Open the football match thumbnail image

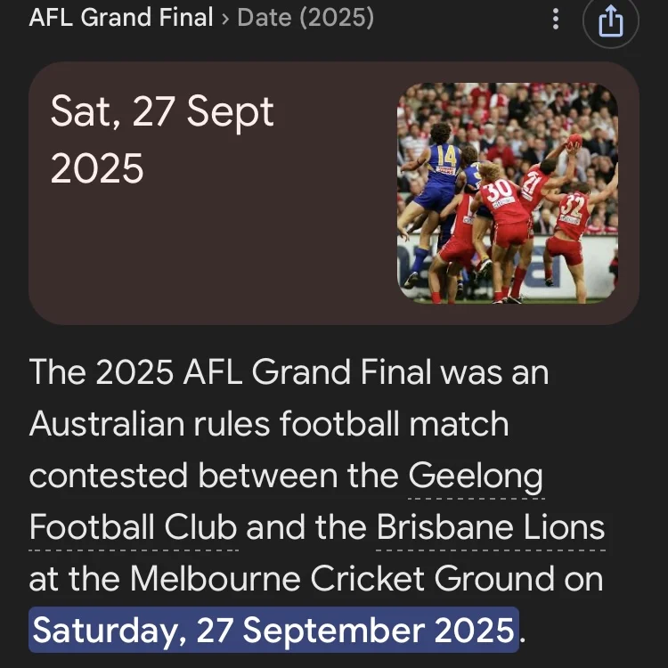(x=508, y=192)
